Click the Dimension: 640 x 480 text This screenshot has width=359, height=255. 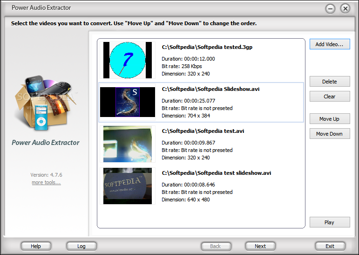point(186,200)
